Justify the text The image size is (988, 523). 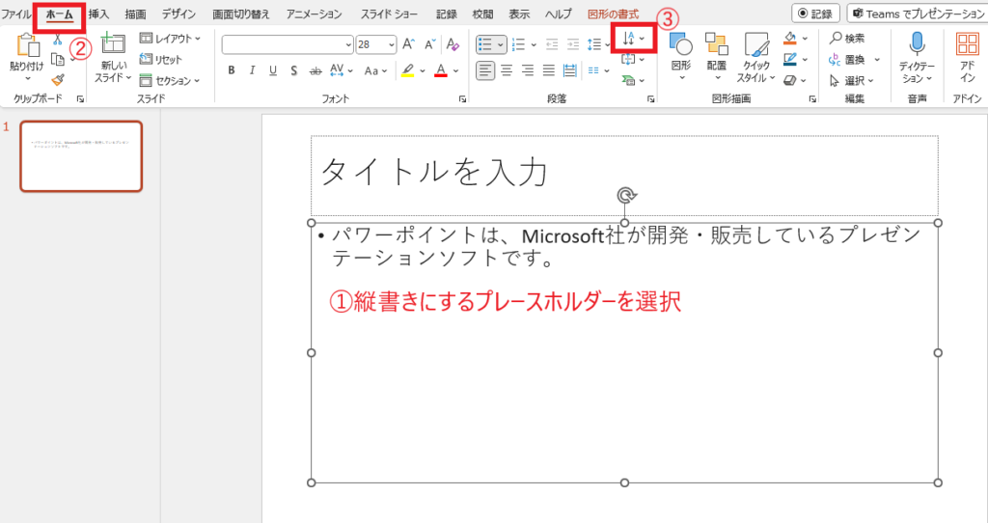(x=549, y=70)
